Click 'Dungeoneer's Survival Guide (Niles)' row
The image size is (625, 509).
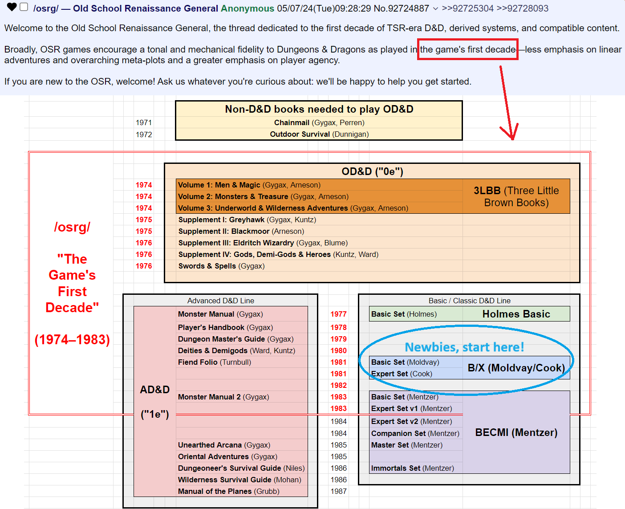tap(242, 468)
